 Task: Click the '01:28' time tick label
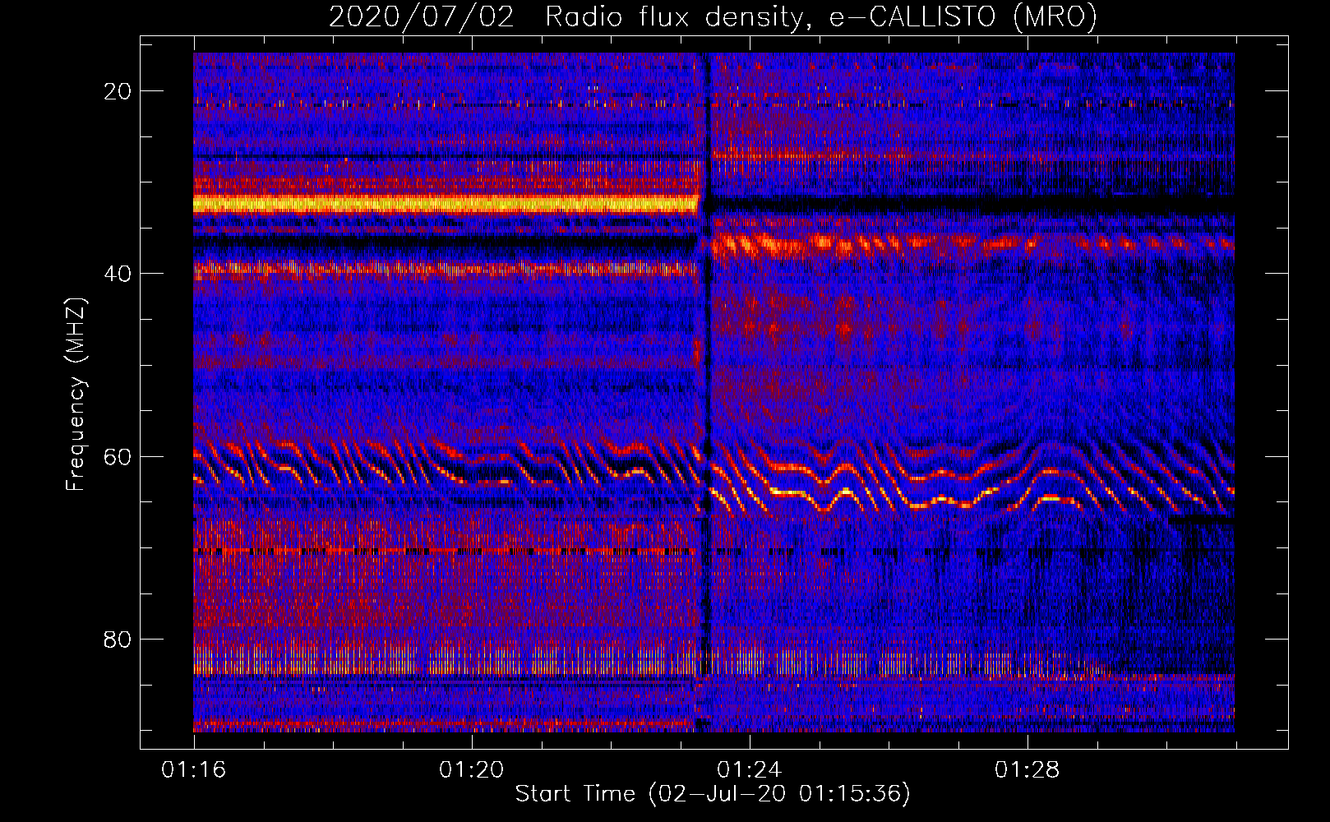[x=1028, y=770]
